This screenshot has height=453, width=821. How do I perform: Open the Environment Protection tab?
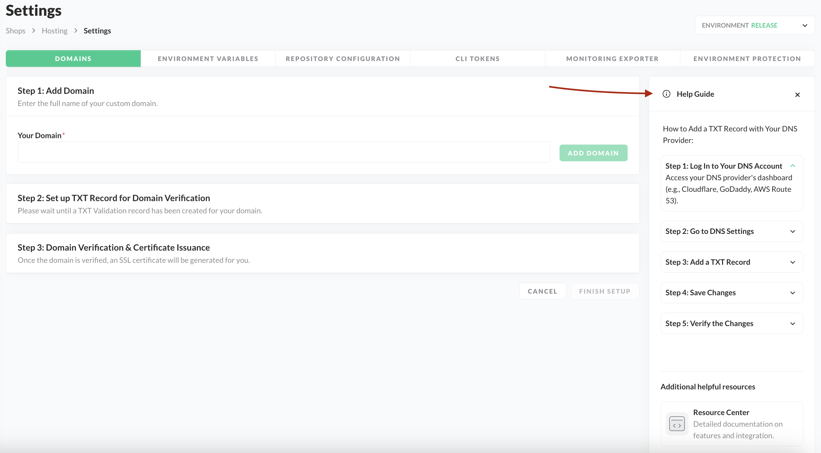[747, 59]
